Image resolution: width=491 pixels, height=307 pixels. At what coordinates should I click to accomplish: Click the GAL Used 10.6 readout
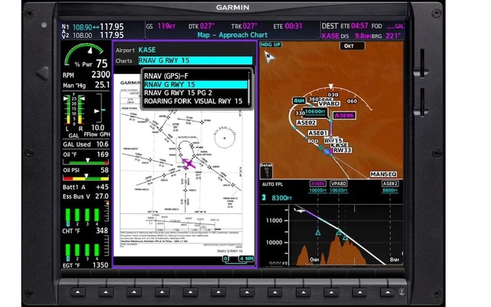[x=86, y=144]
